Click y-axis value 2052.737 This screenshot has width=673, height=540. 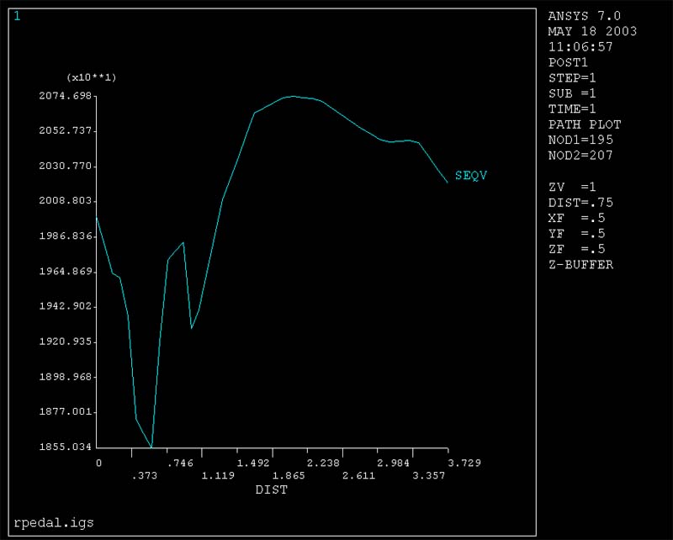(66, 130)
